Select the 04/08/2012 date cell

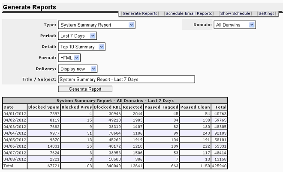(15, 159)
